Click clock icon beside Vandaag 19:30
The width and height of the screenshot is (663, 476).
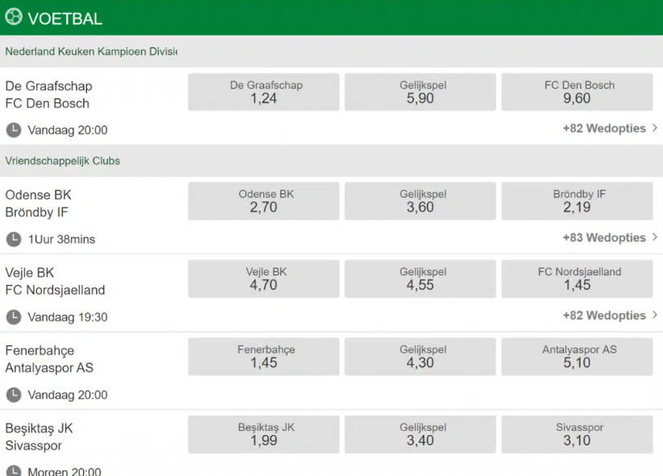(x=14, y=317)
